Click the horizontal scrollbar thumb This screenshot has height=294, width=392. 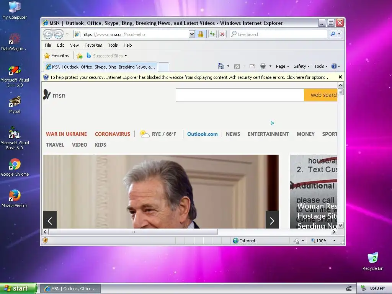coord(133,232)
